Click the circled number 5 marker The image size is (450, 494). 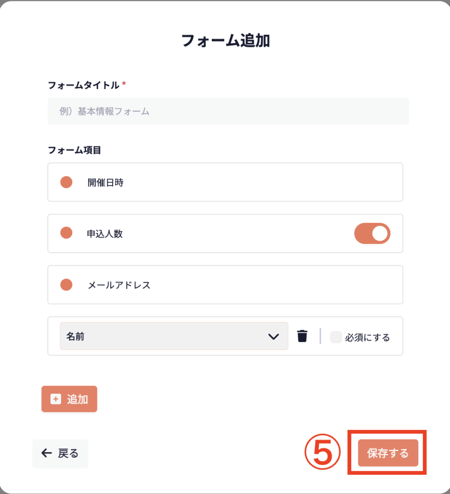tap(322, 453)
